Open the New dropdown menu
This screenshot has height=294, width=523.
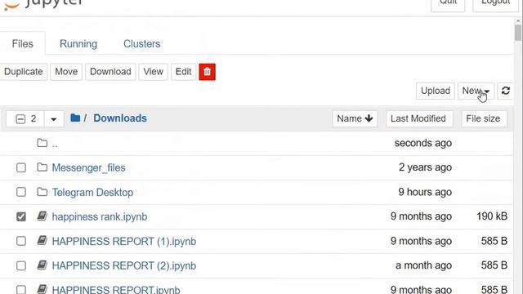(x=476, y=91)
